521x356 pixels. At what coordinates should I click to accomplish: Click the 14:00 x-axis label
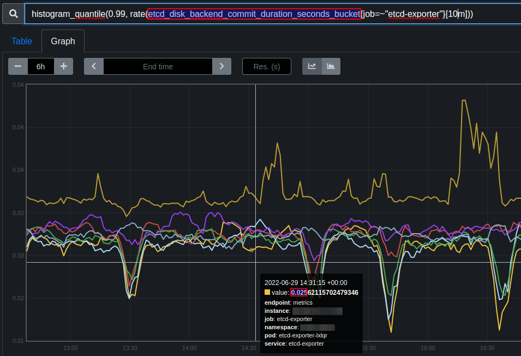[189, 348]
